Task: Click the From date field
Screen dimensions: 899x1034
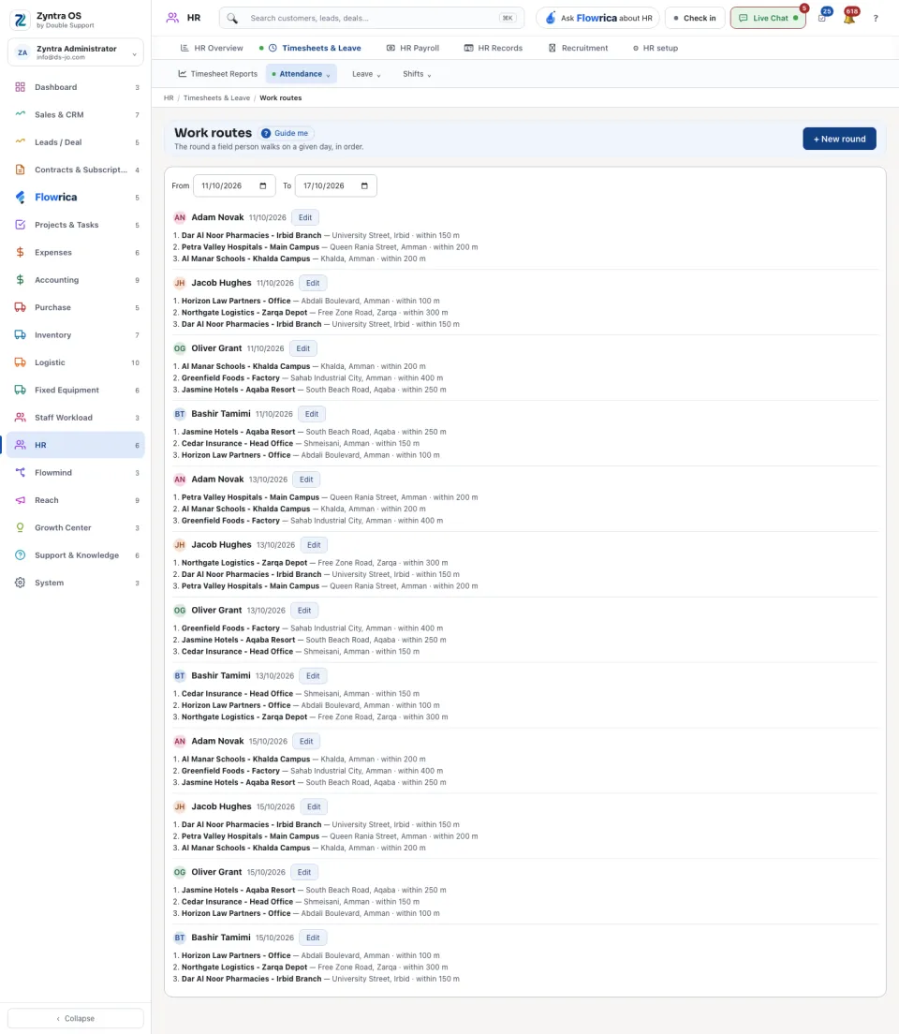Action: (234, 186)
